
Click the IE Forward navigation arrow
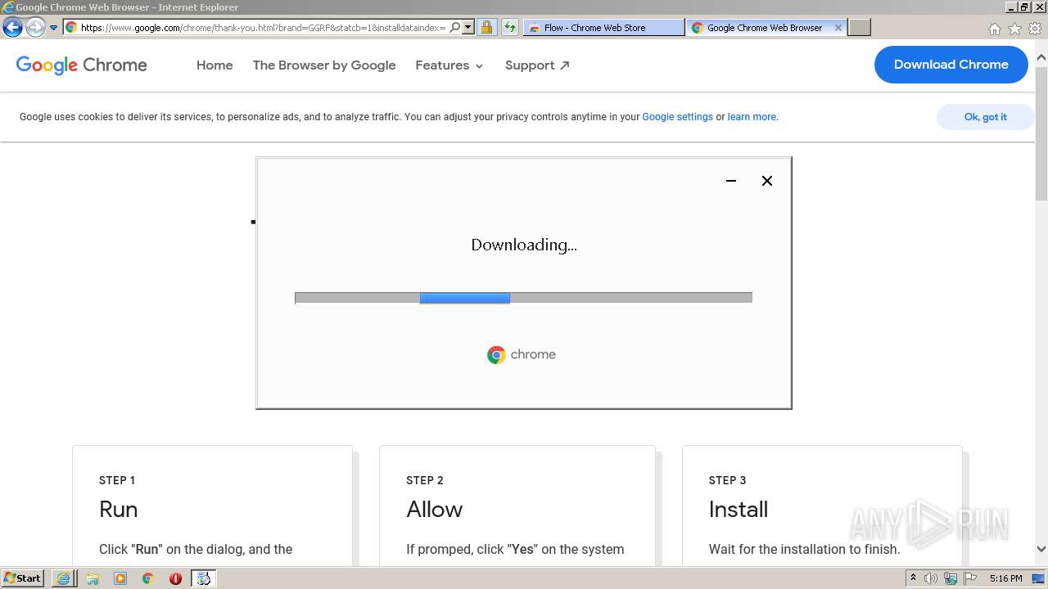35,27
